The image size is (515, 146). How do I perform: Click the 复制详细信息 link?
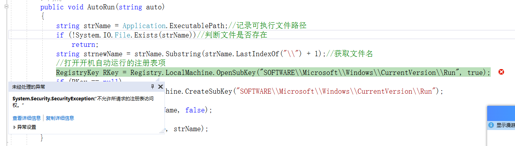coord(60,118)
